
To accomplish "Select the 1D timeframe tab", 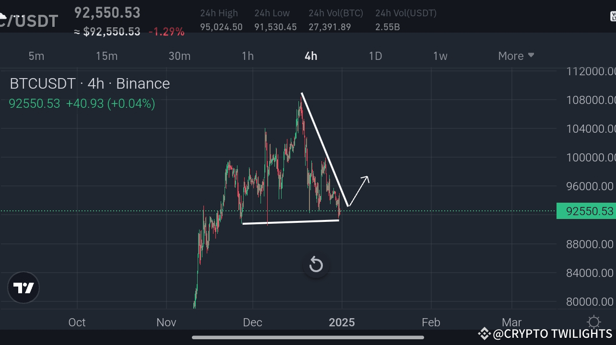I will tap(375, 56).
